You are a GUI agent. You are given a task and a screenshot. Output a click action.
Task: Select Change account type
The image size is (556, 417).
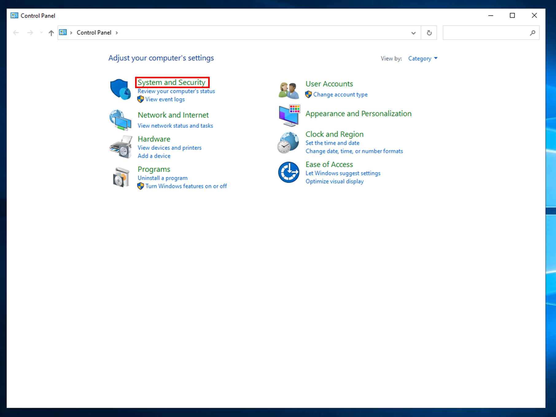coord(340,95)
